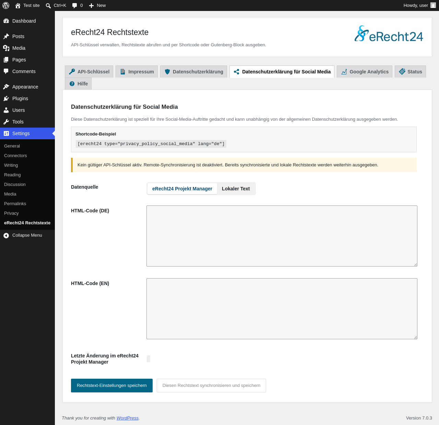Open Writing settings submenu item

tap(11, 165)
